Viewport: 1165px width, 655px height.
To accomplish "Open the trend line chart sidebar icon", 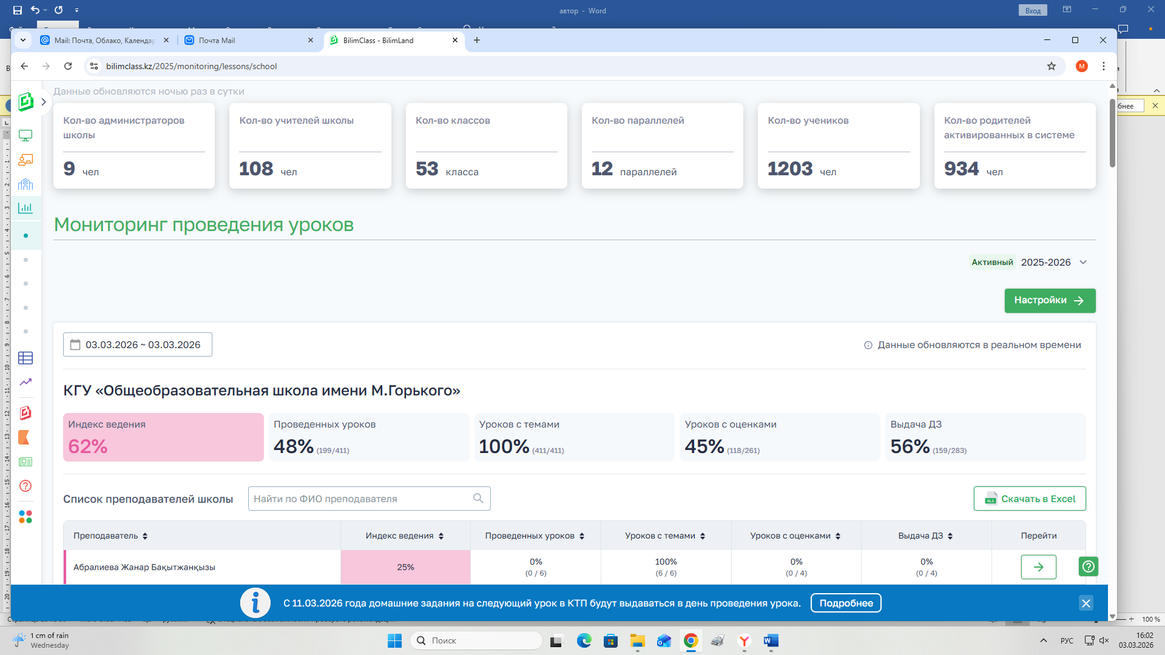I will pos(25,382).
